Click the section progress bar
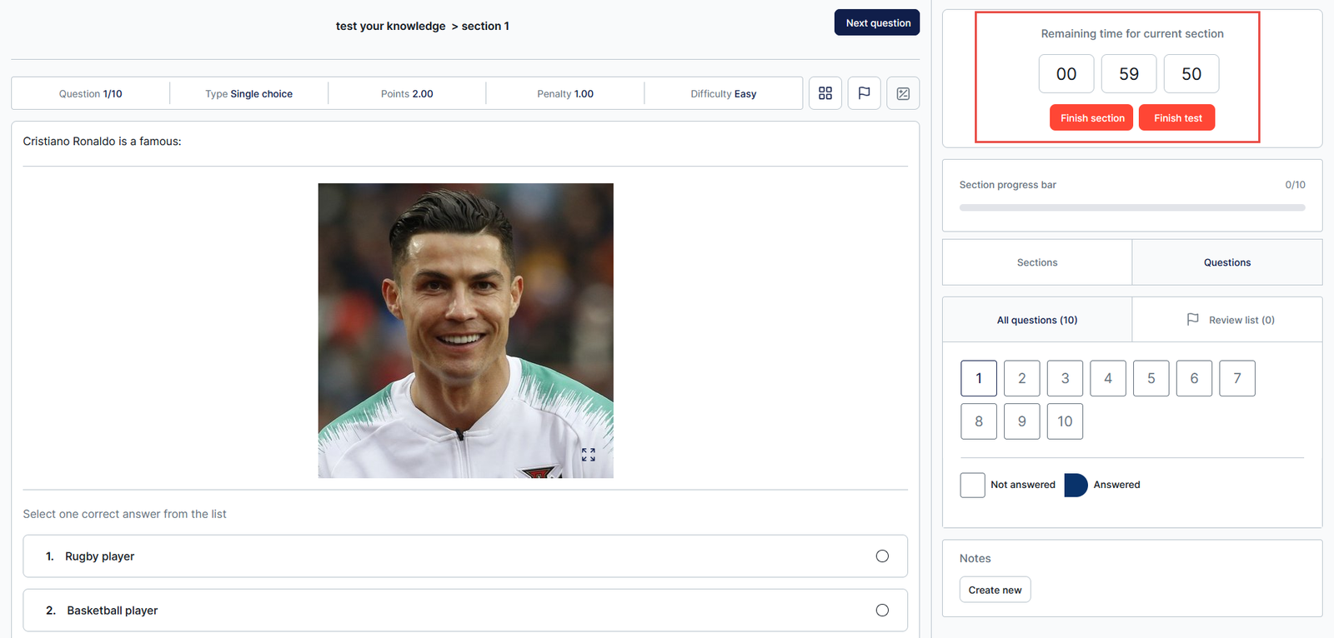 [1131, 207]
